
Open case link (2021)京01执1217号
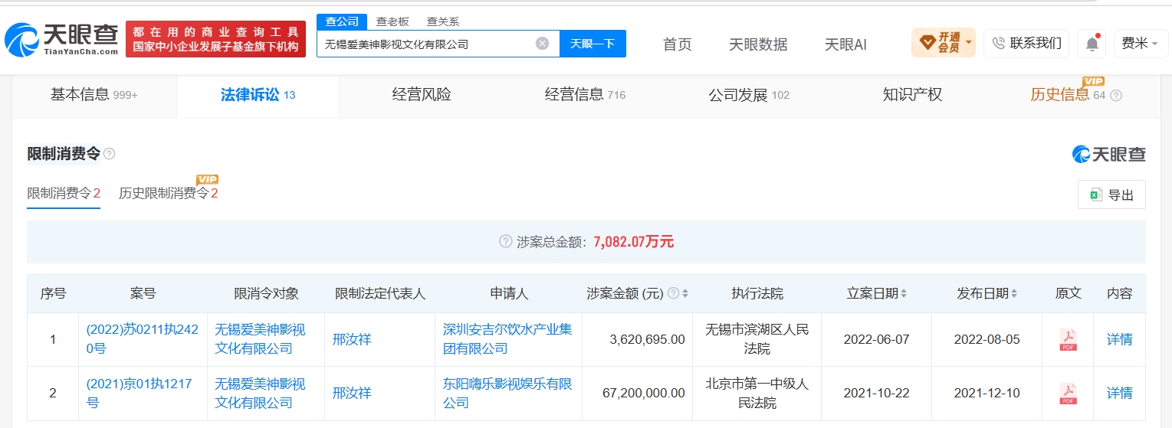tap(139, 393)
